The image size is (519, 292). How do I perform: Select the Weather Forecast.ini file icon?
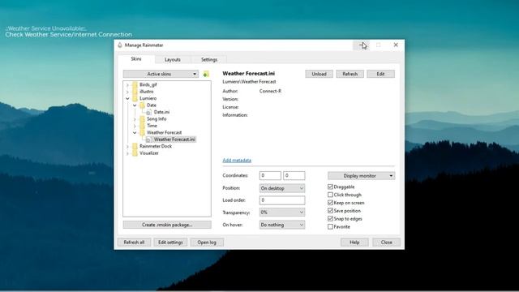[149, 140]
